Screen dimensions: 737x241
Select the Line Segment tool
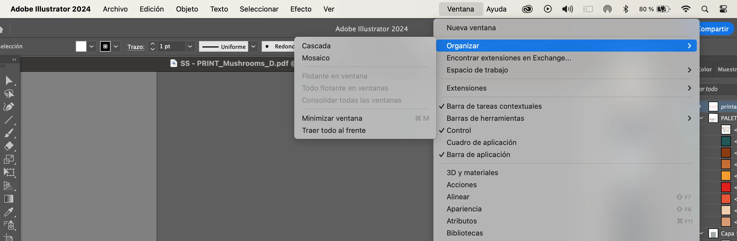click(x=9, y=120)
